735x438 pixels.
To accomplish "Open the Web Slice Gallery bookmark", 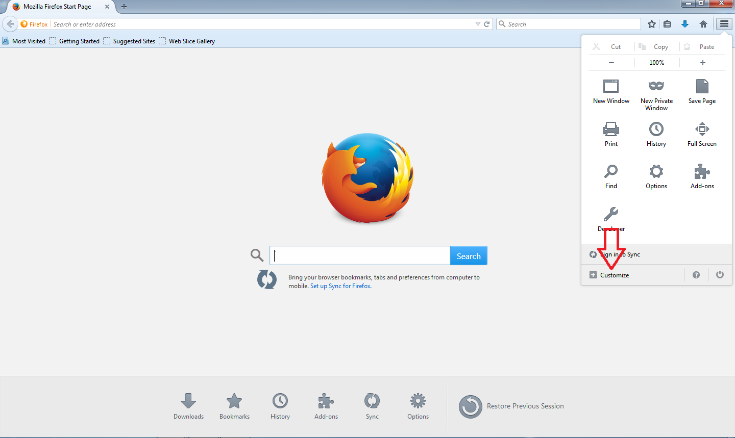I will pyautogui.click(x=187, y=41).
